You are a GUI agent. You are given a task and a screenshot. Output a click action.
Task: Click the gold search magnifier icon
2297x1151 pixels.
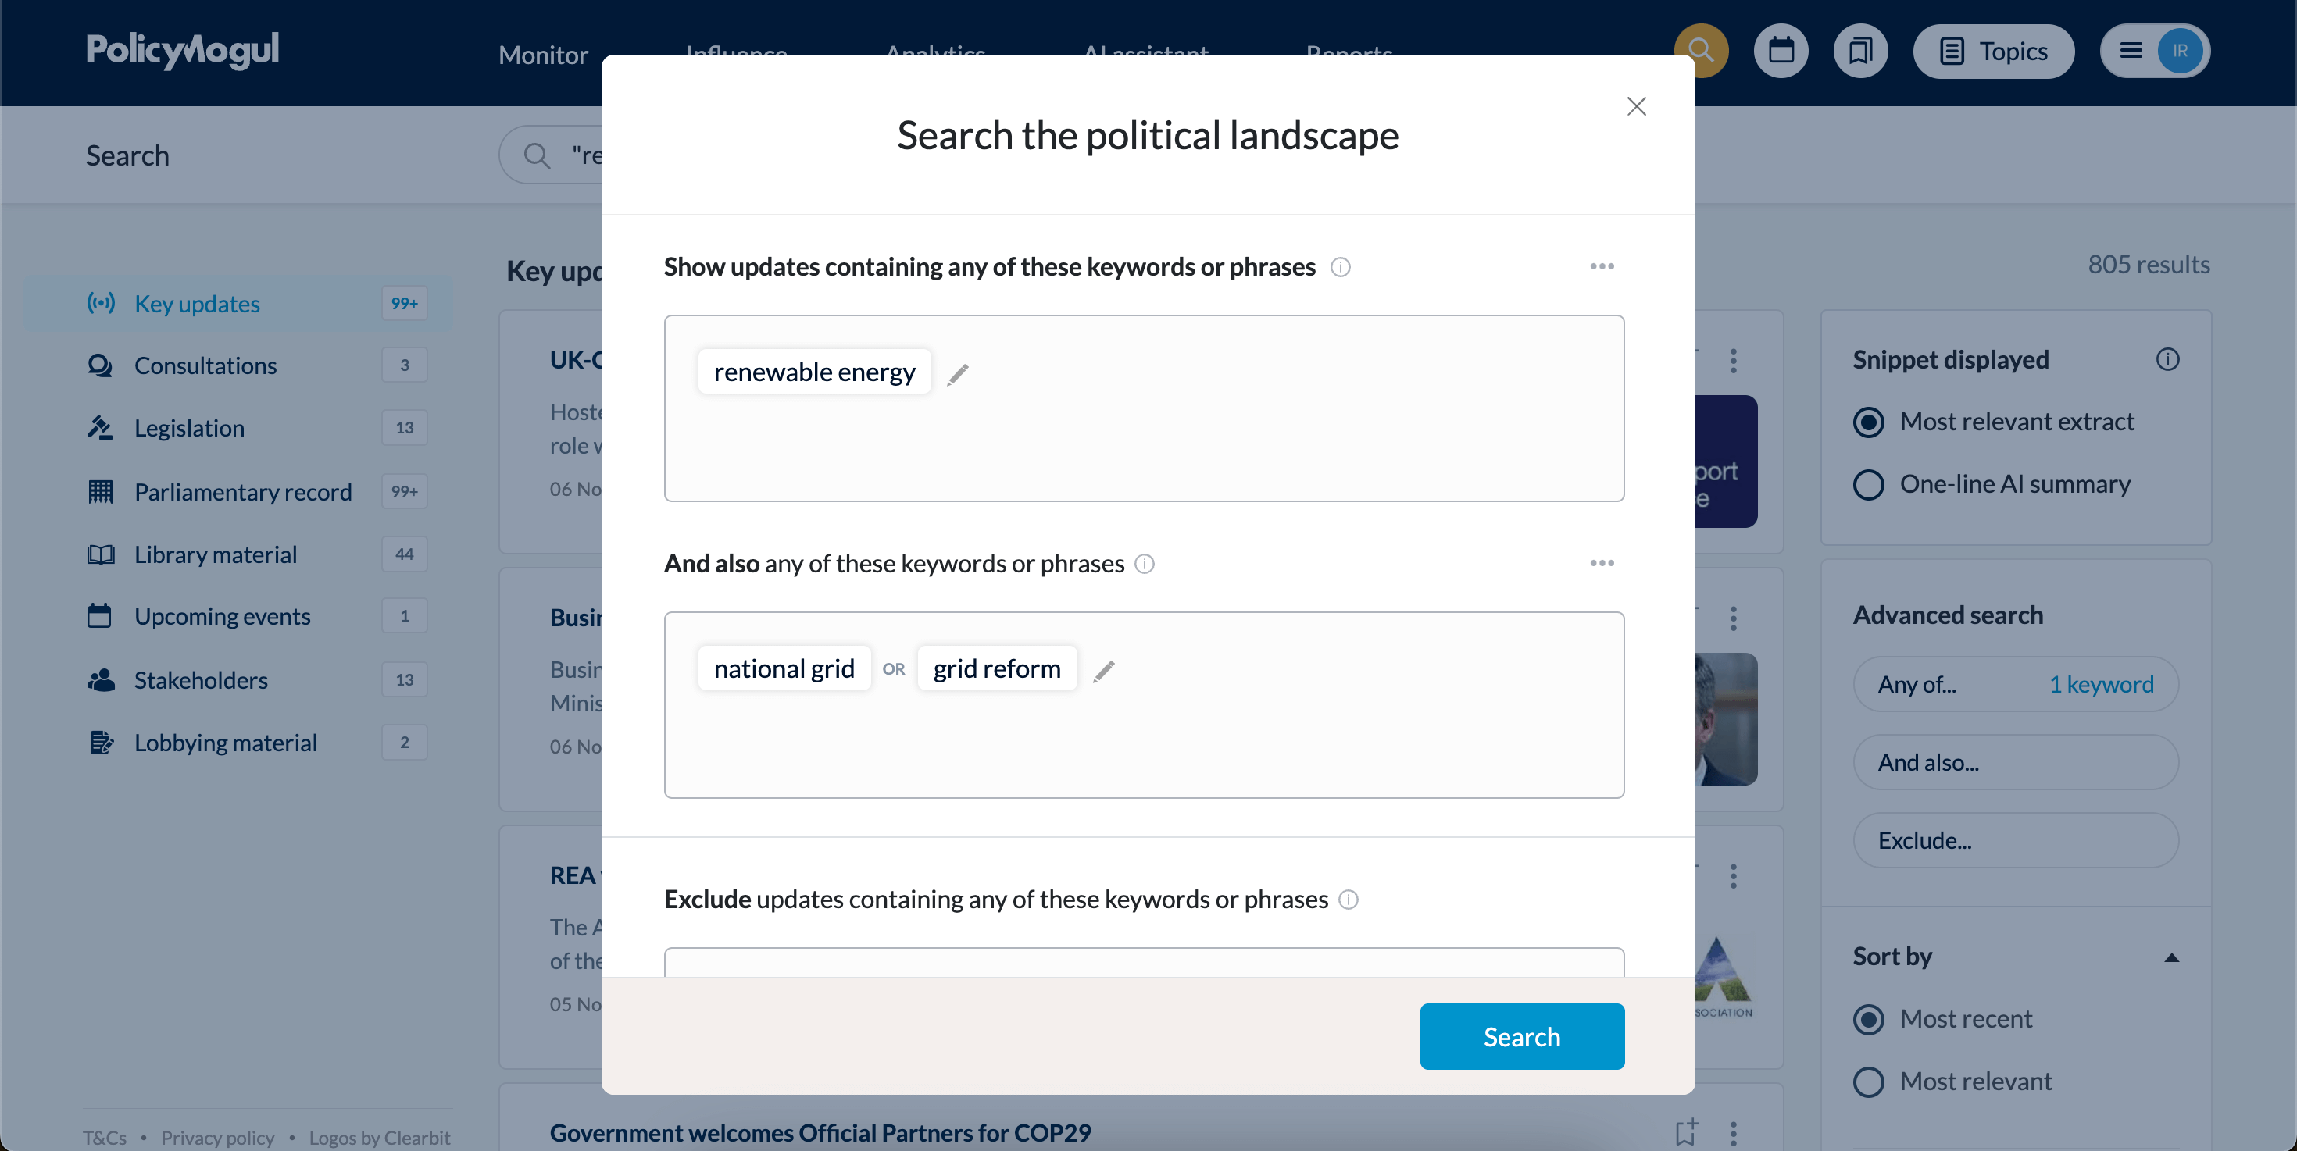point(1700,51)
